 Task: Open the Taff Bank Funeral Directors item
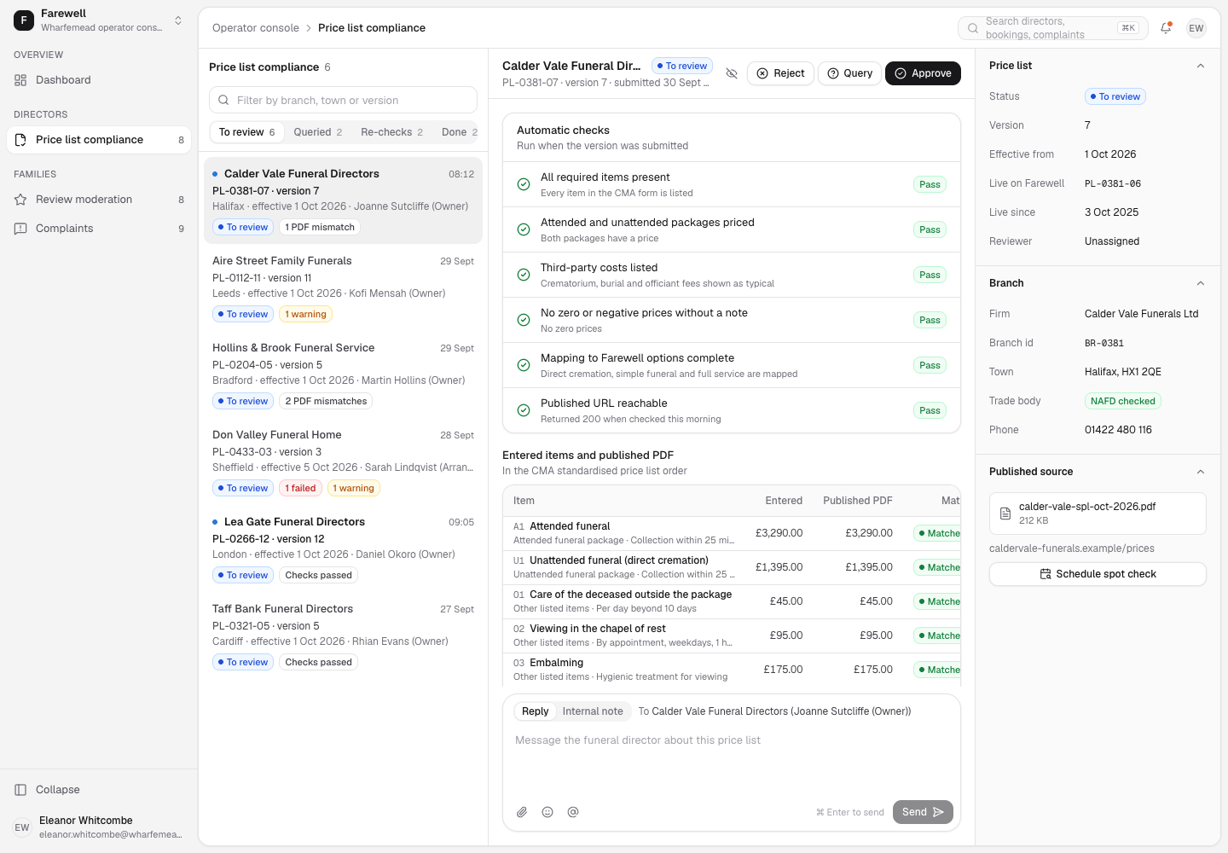click(343, 635)
